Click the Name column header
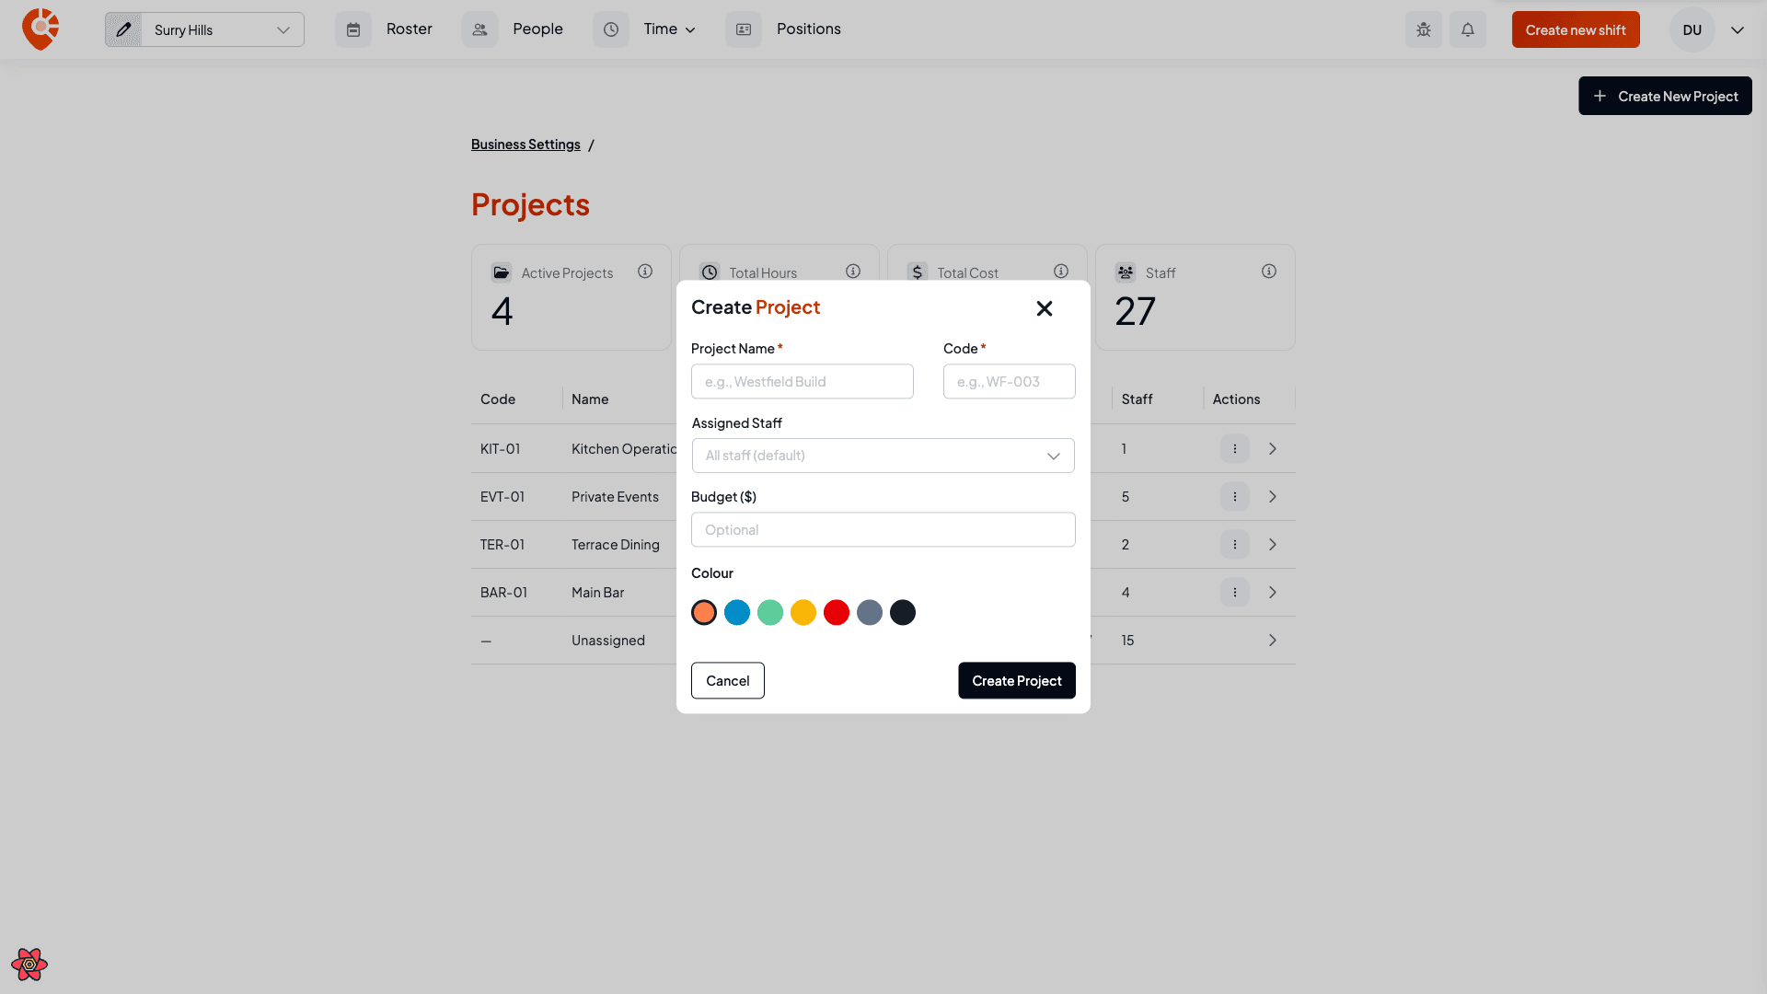 pos(590,399)
